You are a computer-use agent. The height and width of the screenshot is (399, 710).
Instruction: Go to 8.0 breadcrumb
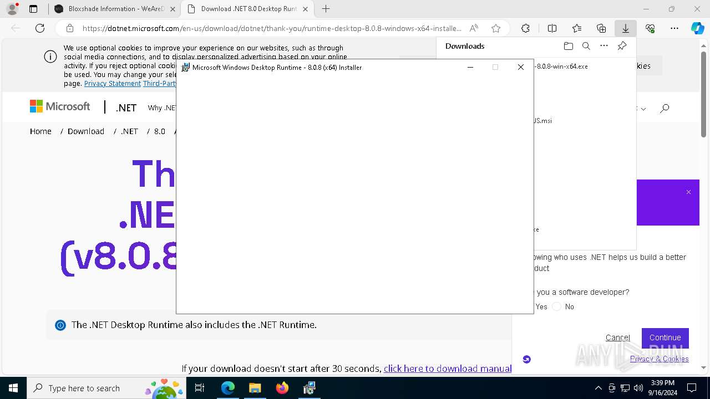[x=160, y=131]
